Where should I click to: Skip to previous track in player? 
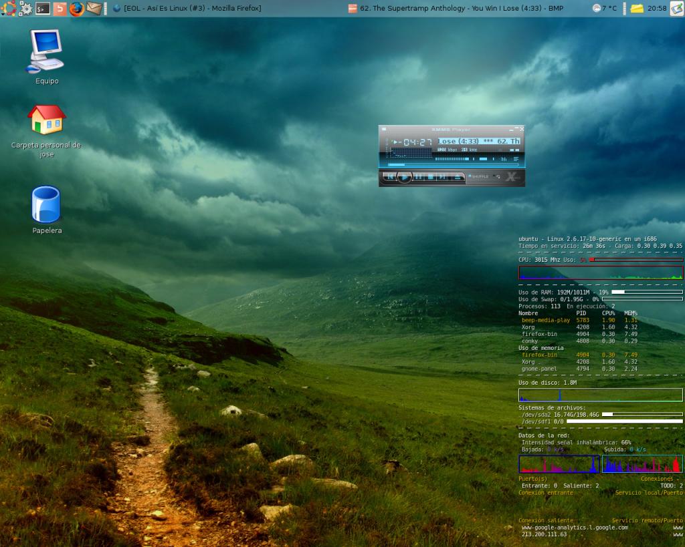tap(390, 177)
